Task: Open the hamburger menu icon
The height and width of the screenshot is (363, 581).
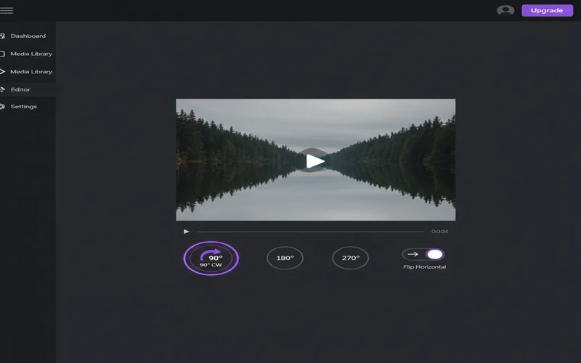Action: 7,10
